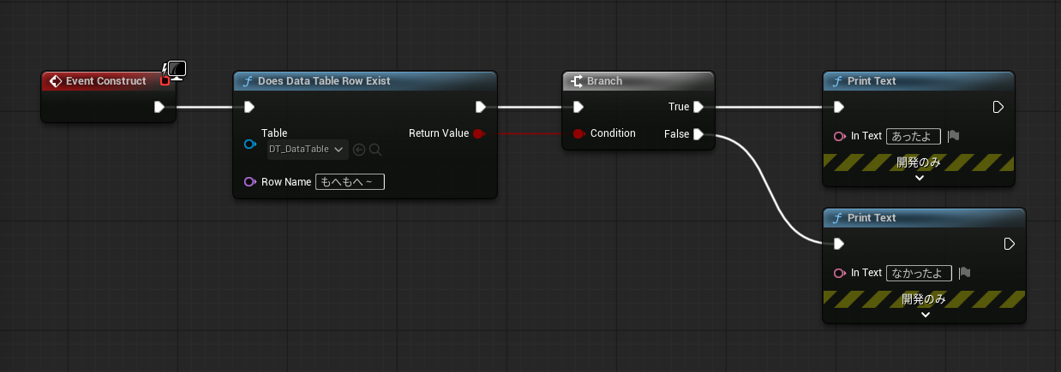Click the Branch True output pin

[698, 107]
